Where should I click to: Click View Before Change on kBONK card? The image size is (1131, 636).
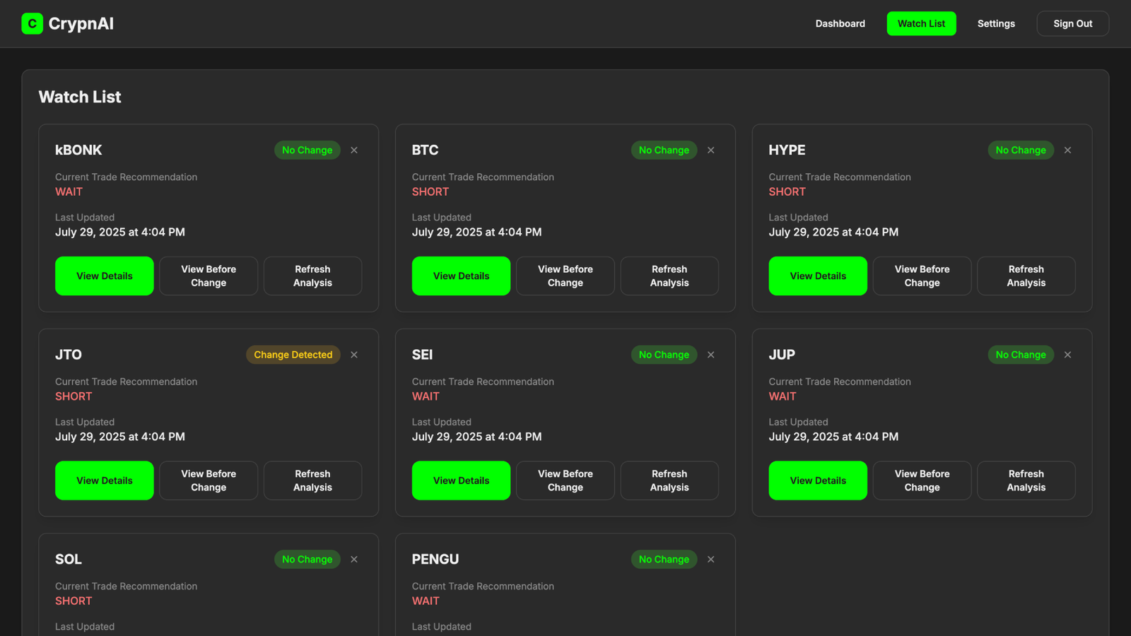pos(209,276)
